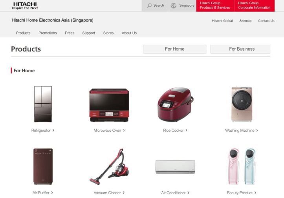Screen dimensions: 284x198
Task: Open the Washing Machine product image
Action: pyautogui.click(x=242, y=104)
